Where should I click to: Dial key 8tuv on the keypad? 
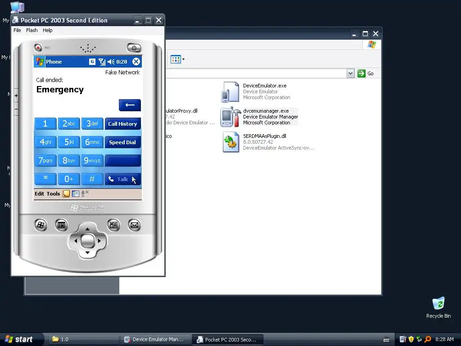coord(69,160)
